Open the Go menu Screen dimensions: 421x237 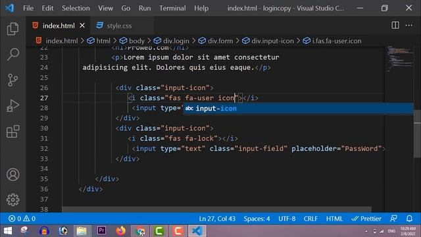pos(126,8)
